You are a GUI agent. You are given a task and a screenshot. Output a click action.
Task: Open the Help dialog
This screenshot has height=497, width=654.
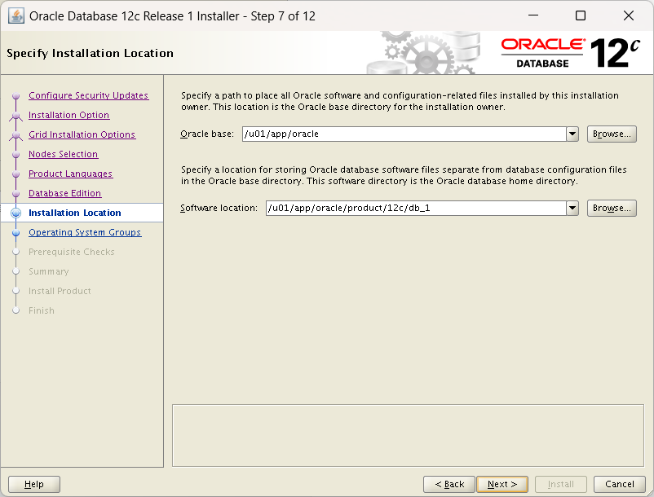[x=34, y=484]
